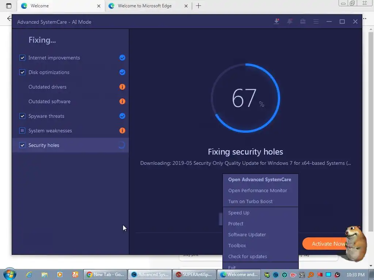Open a new Edge tab with plus
374x280 pixels.
tap(198, 6)
